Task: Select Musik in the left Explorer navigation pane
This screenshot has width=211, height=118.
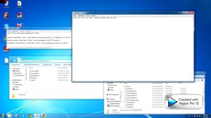Action: coord(16,87)
